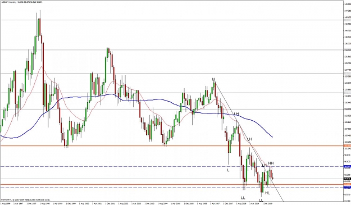Select the upper orange horizontal support line
Screen dimensions: 351x205
point(172,146)
